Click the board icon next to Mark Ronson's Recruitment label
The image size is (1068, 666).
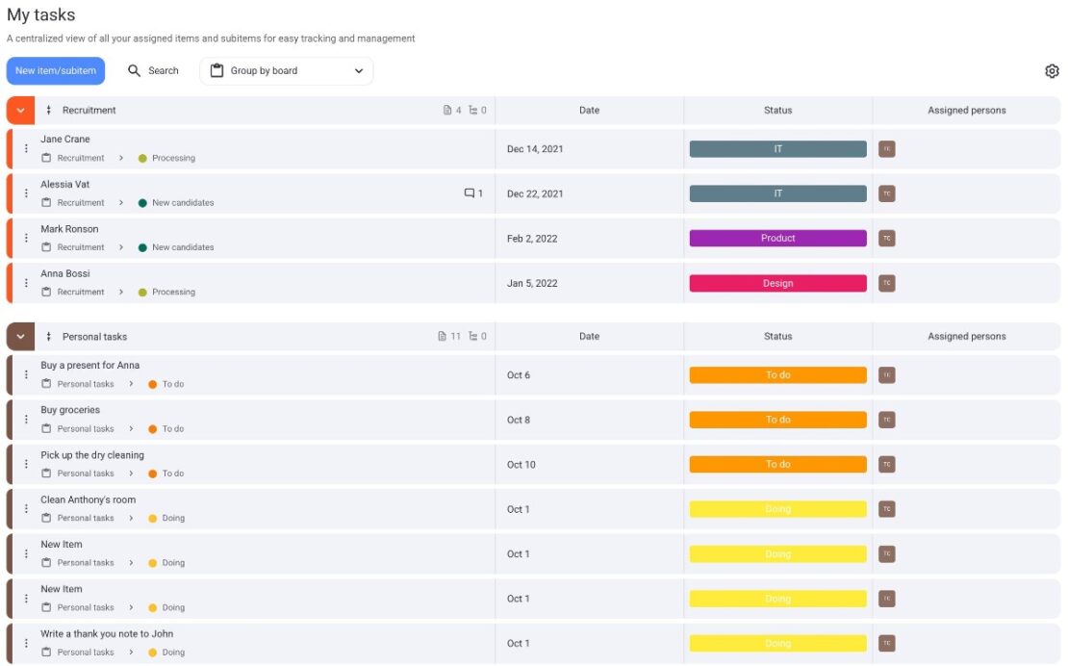(x=44, y=247)
